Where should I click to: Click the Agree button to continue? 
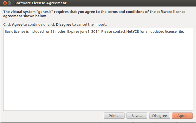[182, 116]
